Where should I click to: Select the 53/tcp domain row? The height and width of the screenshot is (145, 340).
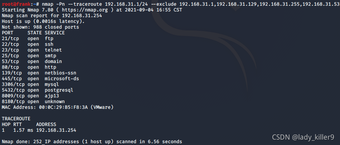(x=32, y=61)
